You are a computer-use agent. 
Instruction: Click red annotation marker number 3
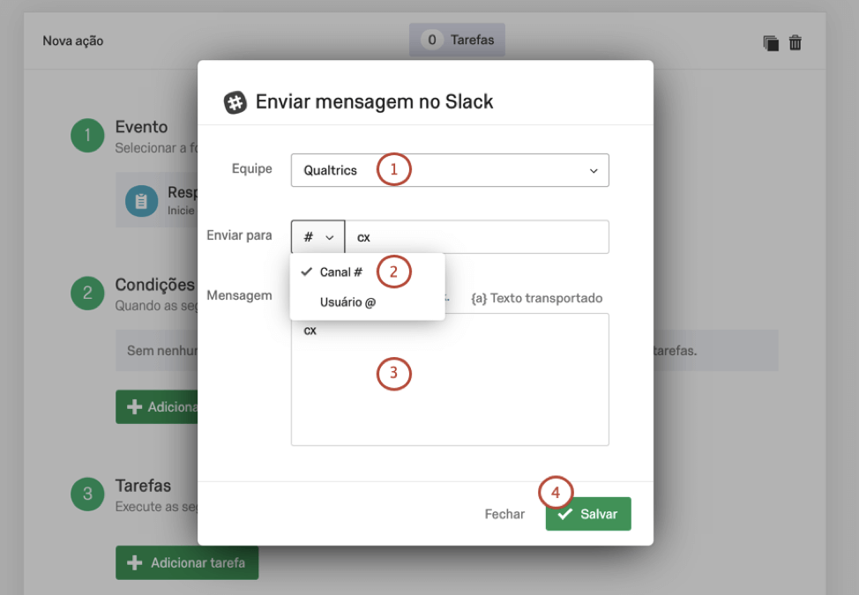tap(394, 374)
